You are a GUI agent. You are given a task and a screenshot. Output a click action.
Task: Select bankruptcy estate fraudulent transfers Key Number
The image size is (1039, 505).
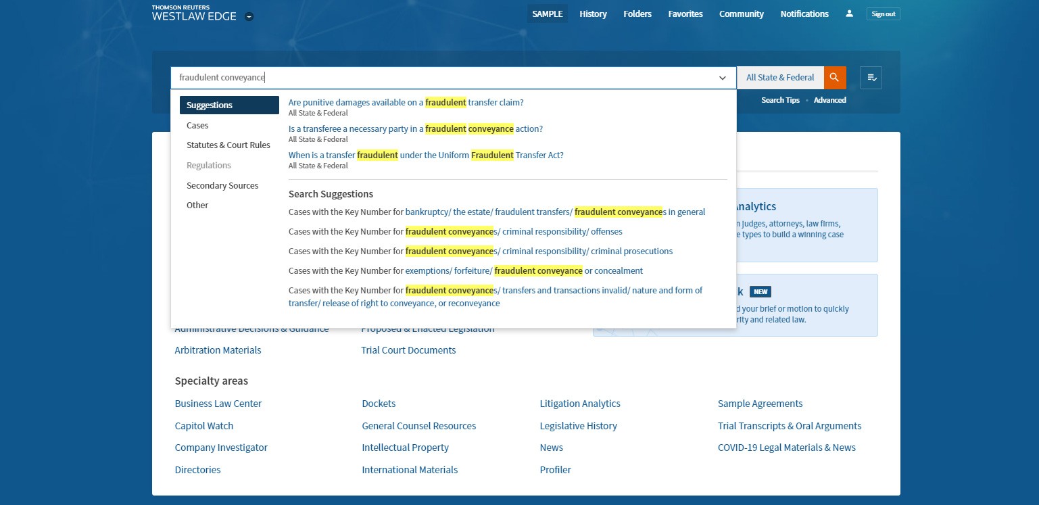point(497,212)
